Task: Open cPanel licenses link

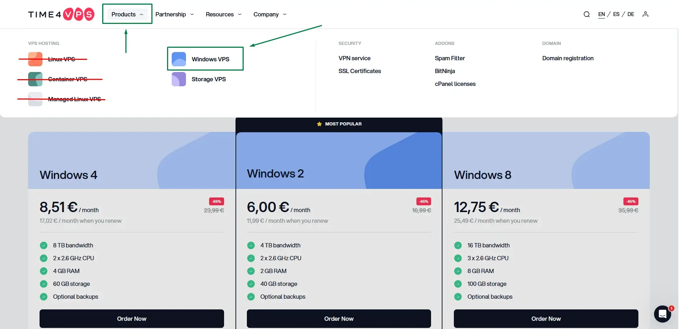Action: tap(455, 84)
